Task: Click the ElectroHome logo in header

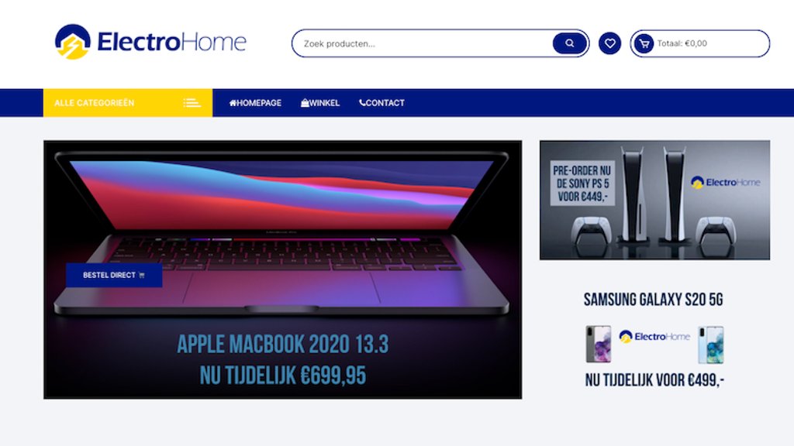Action: click(150, 42)
